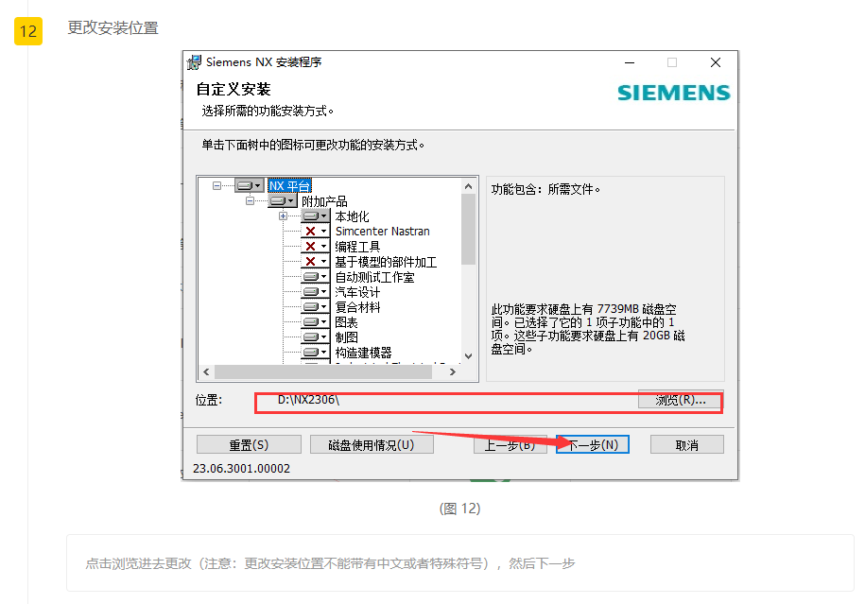Select 汽车设计 in the feature tree

pyautogui.click(x=357, y=292)
